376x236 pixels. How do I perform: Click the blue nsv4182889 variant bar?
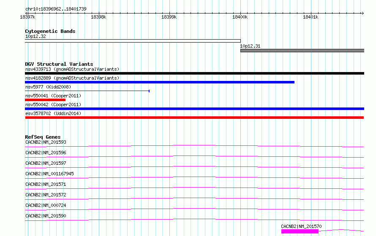[x=160, y=82]
